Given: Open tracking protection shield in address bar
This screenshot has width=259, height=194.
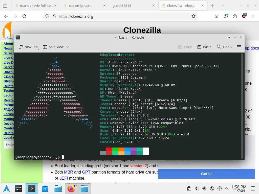Looking at the screenshot, I should [x=47, y=16].
